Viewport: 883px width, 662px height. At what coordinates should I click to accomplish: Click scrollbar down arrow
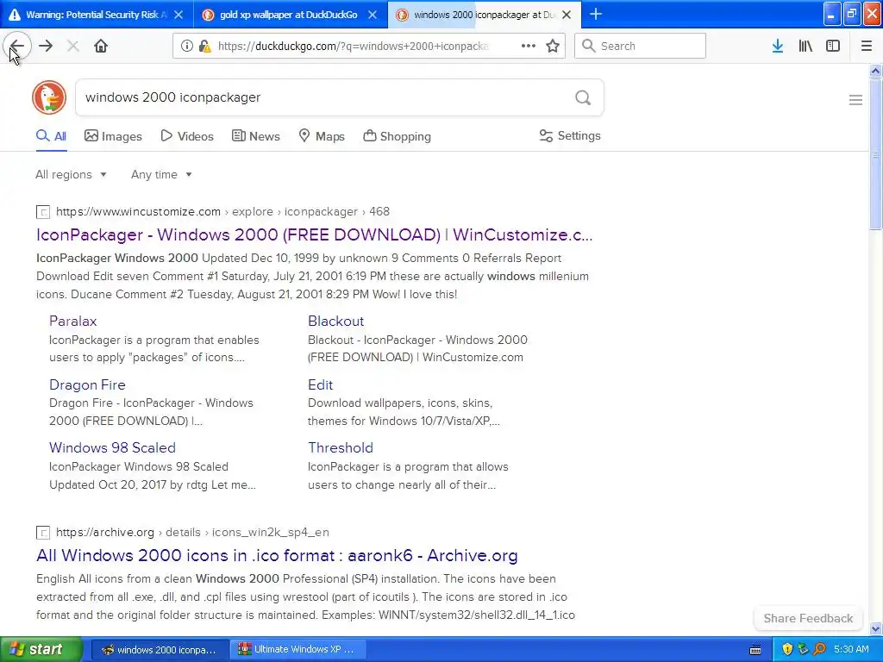click(875, 628)
